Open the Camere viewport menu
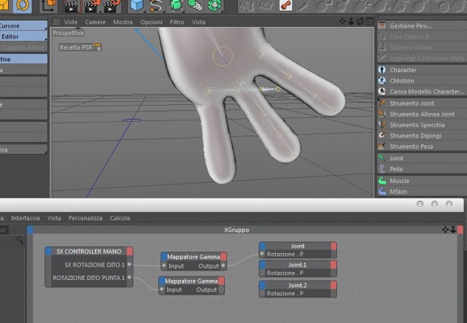The height and width of the screenshot is (323, 467). (95, 22)
